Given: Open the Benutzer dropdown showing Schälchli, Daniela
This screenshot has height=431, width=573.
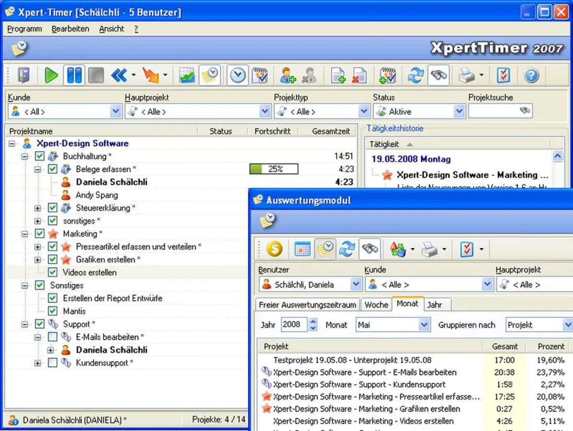Looking at the screenshot, I should [x=356, y=284].
